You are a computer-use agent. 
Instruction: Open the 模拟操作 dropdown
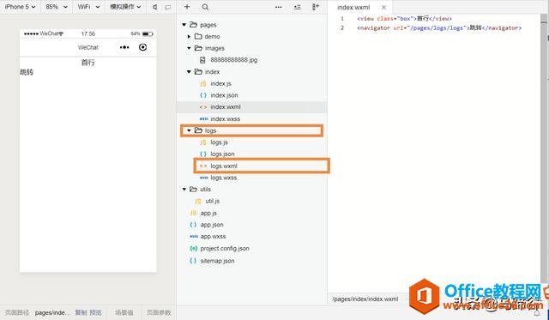point(125,7)
